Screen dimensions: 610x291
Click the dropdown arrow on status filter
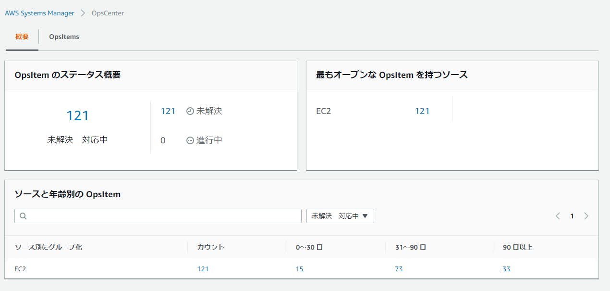point(365,216)
